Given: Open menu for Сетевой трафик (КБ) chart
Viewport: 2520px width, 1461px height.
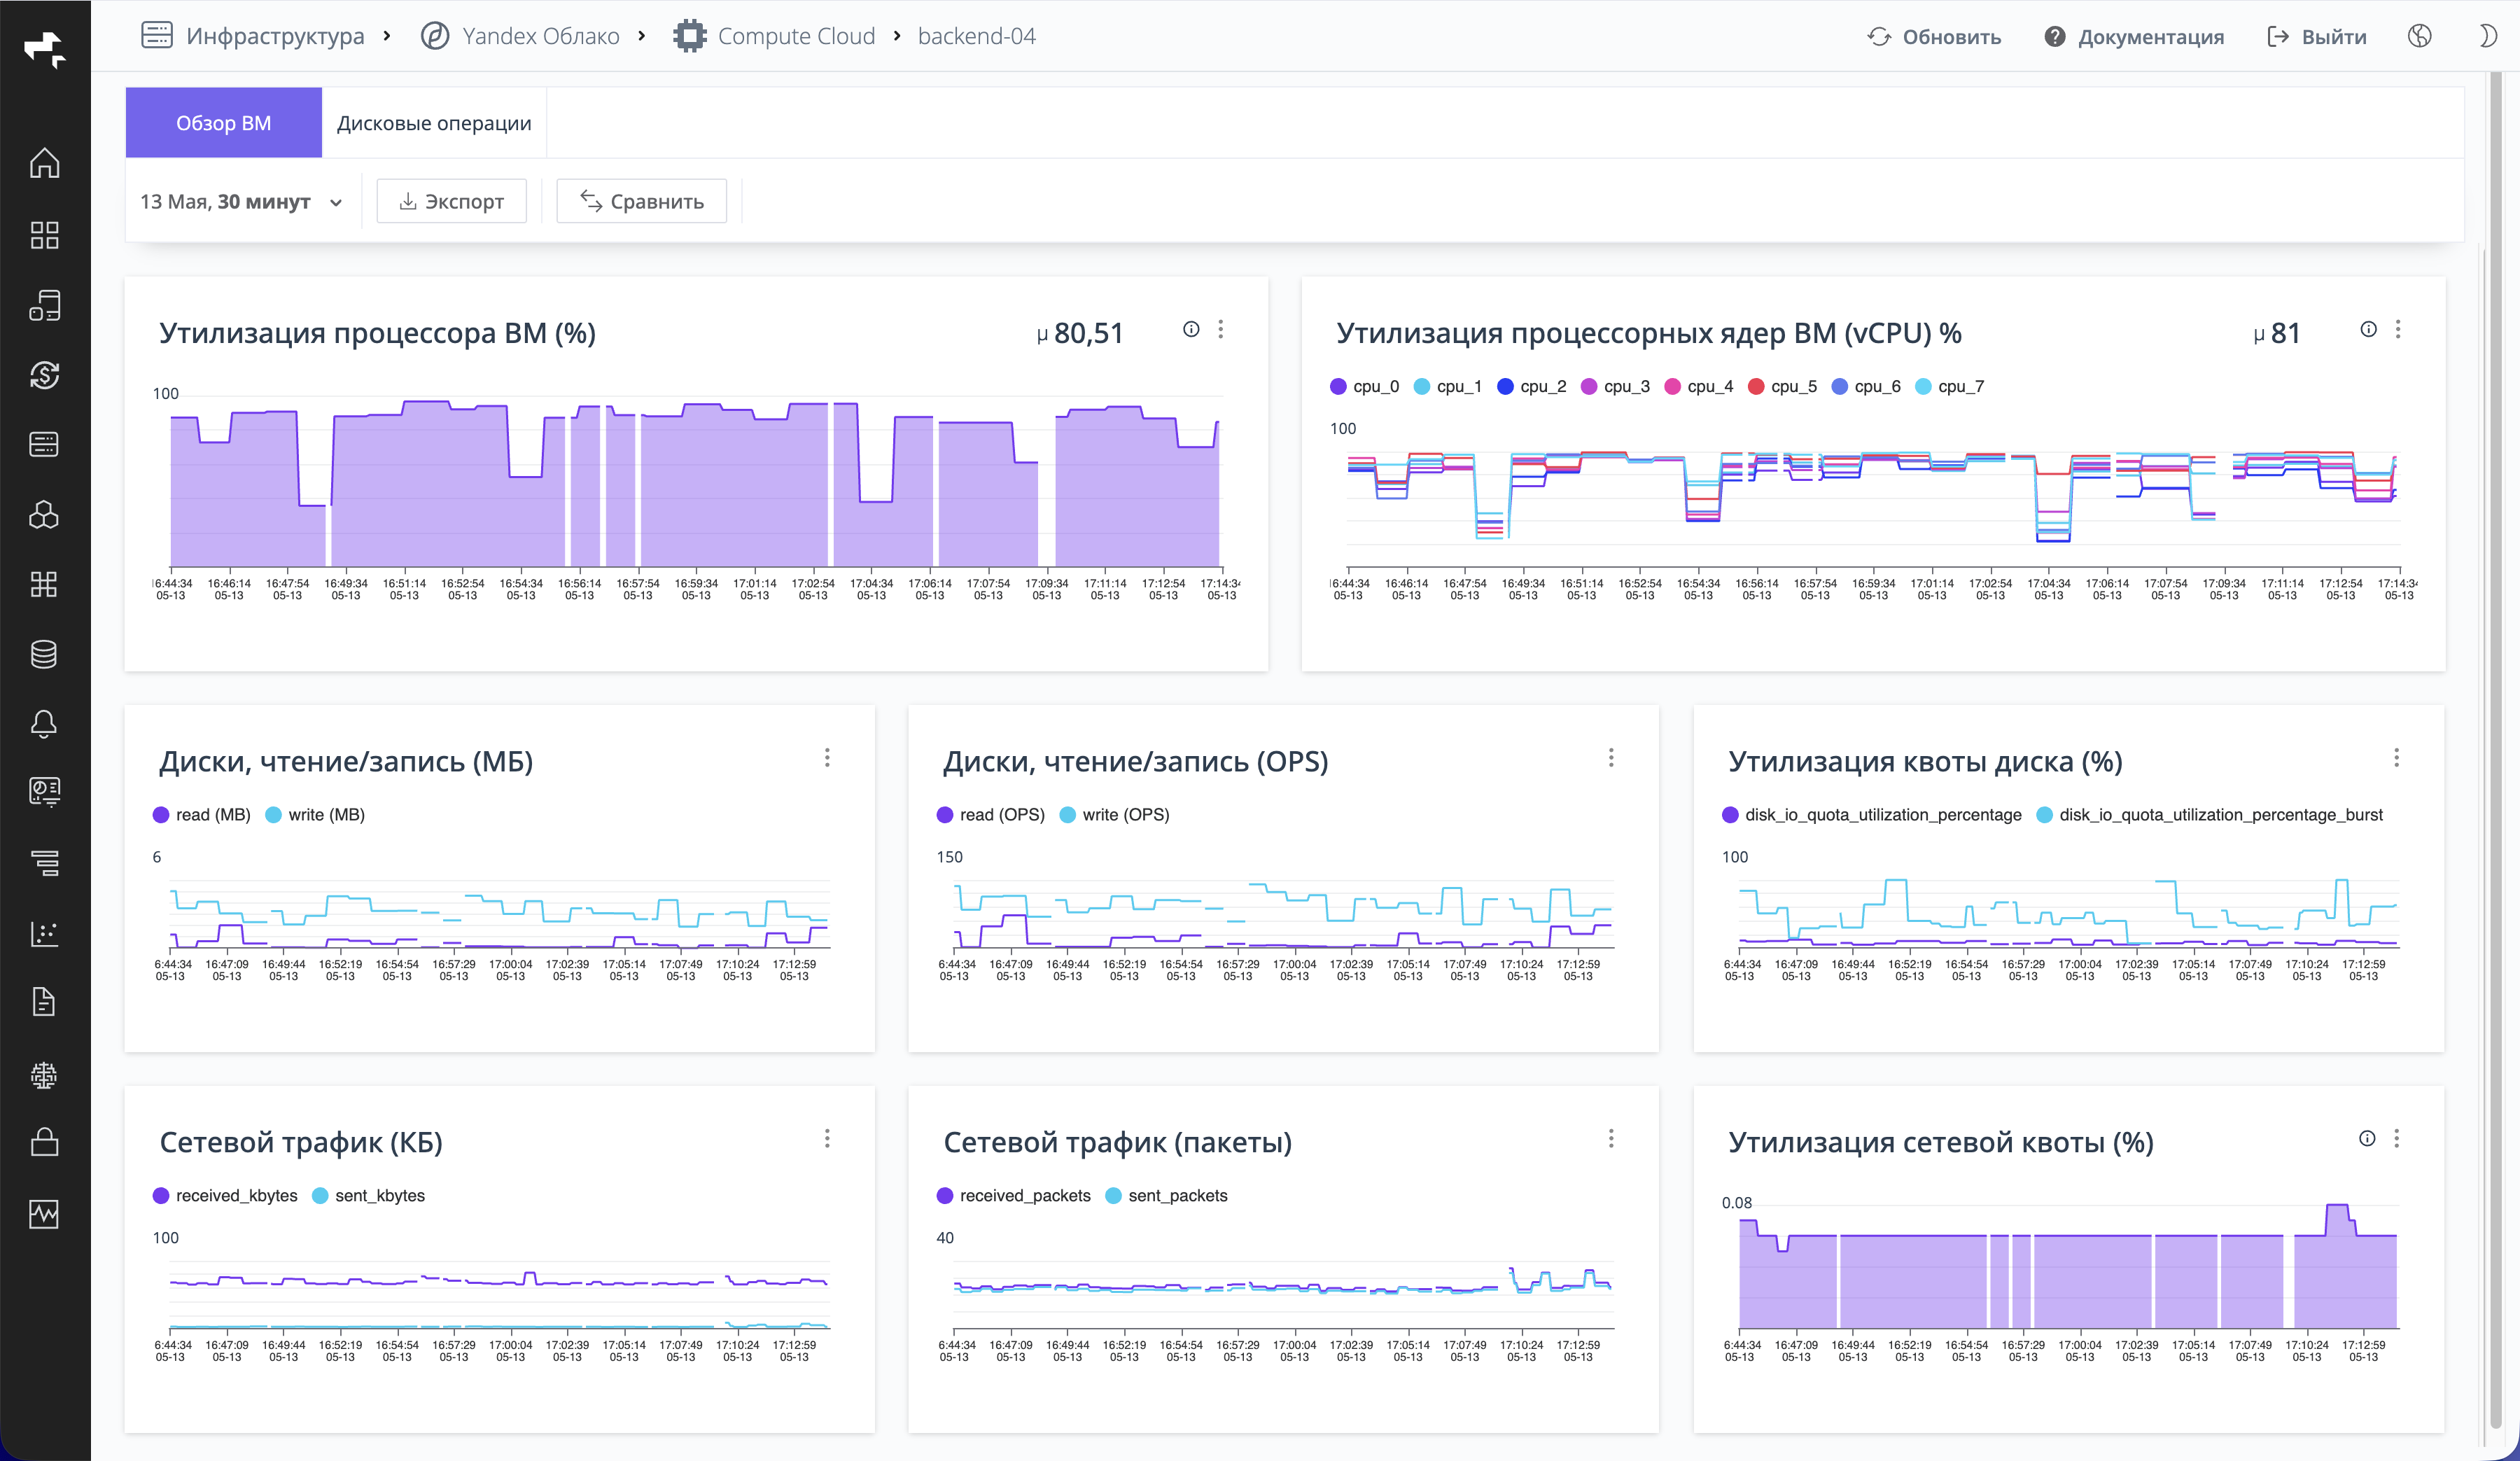Looking at the screenshot, I should pos(827,1138).
